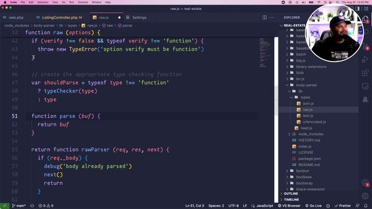Open urlencoded.js in the explorer

[x=314, y=122]
